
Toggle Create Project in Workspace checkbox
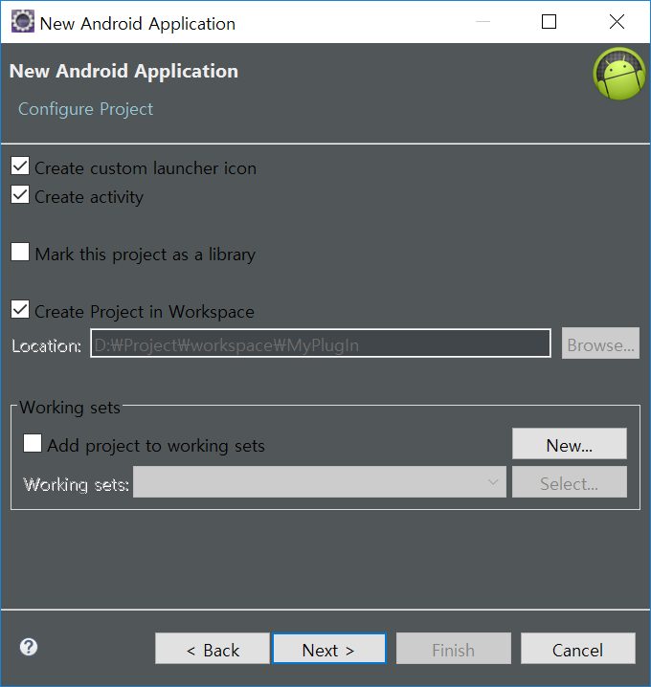pyautogui.click(x=20, y=309)
